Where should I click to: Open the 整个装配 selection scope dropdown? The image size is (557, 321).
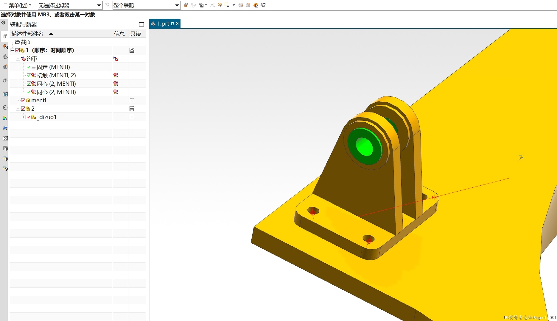(147, 5)
